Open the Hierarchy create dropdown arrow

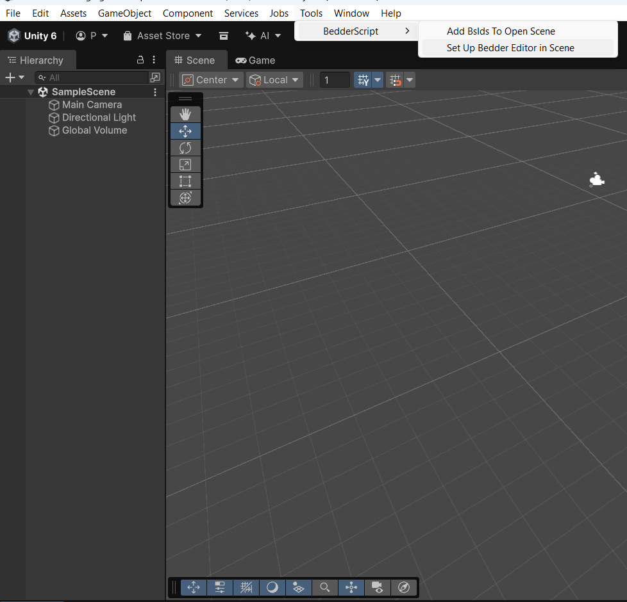22,77
